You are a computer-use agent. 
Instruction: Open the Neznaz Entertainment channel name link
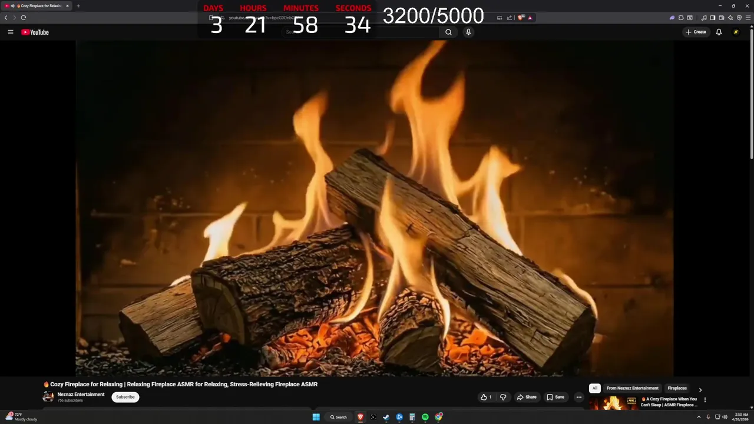click(81, 395)
